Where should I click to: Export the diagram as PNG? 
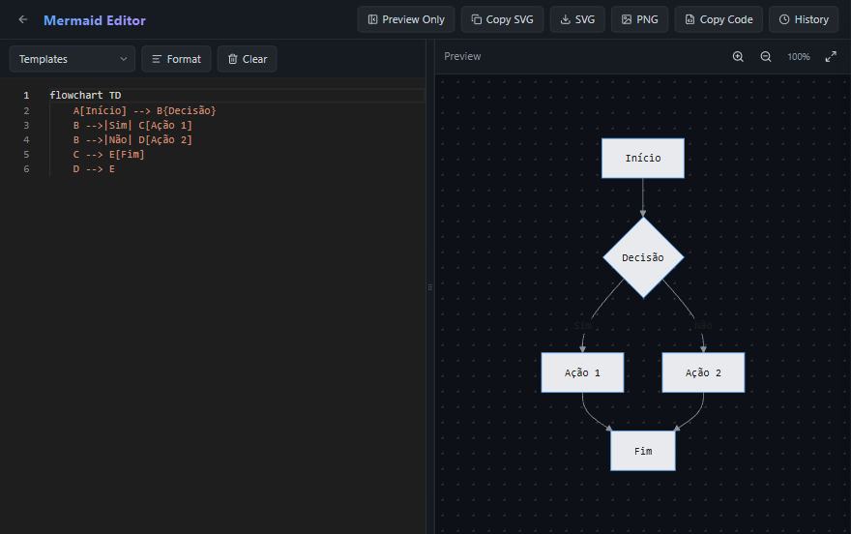(x=639, y=19)
